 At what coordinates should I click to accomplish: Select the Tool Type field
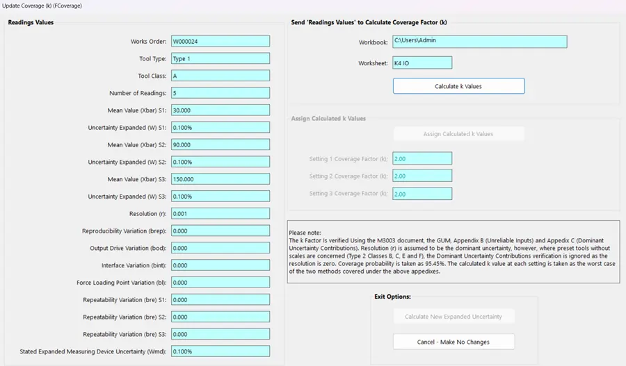220,58
